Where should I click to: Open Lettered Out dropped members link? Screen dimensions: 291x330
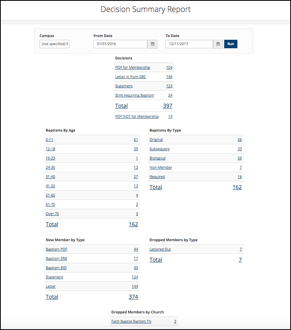(160, 249)
